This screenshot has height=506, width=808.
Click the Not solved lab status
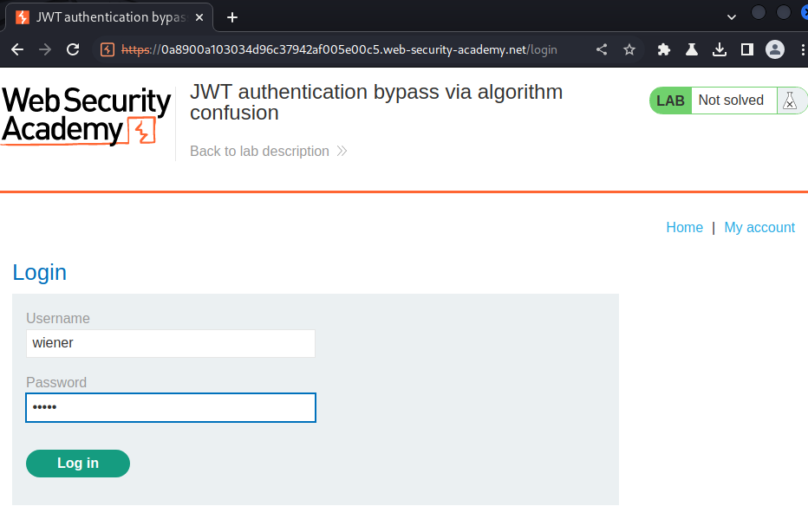pyautogui.click(x=731, y=101)
